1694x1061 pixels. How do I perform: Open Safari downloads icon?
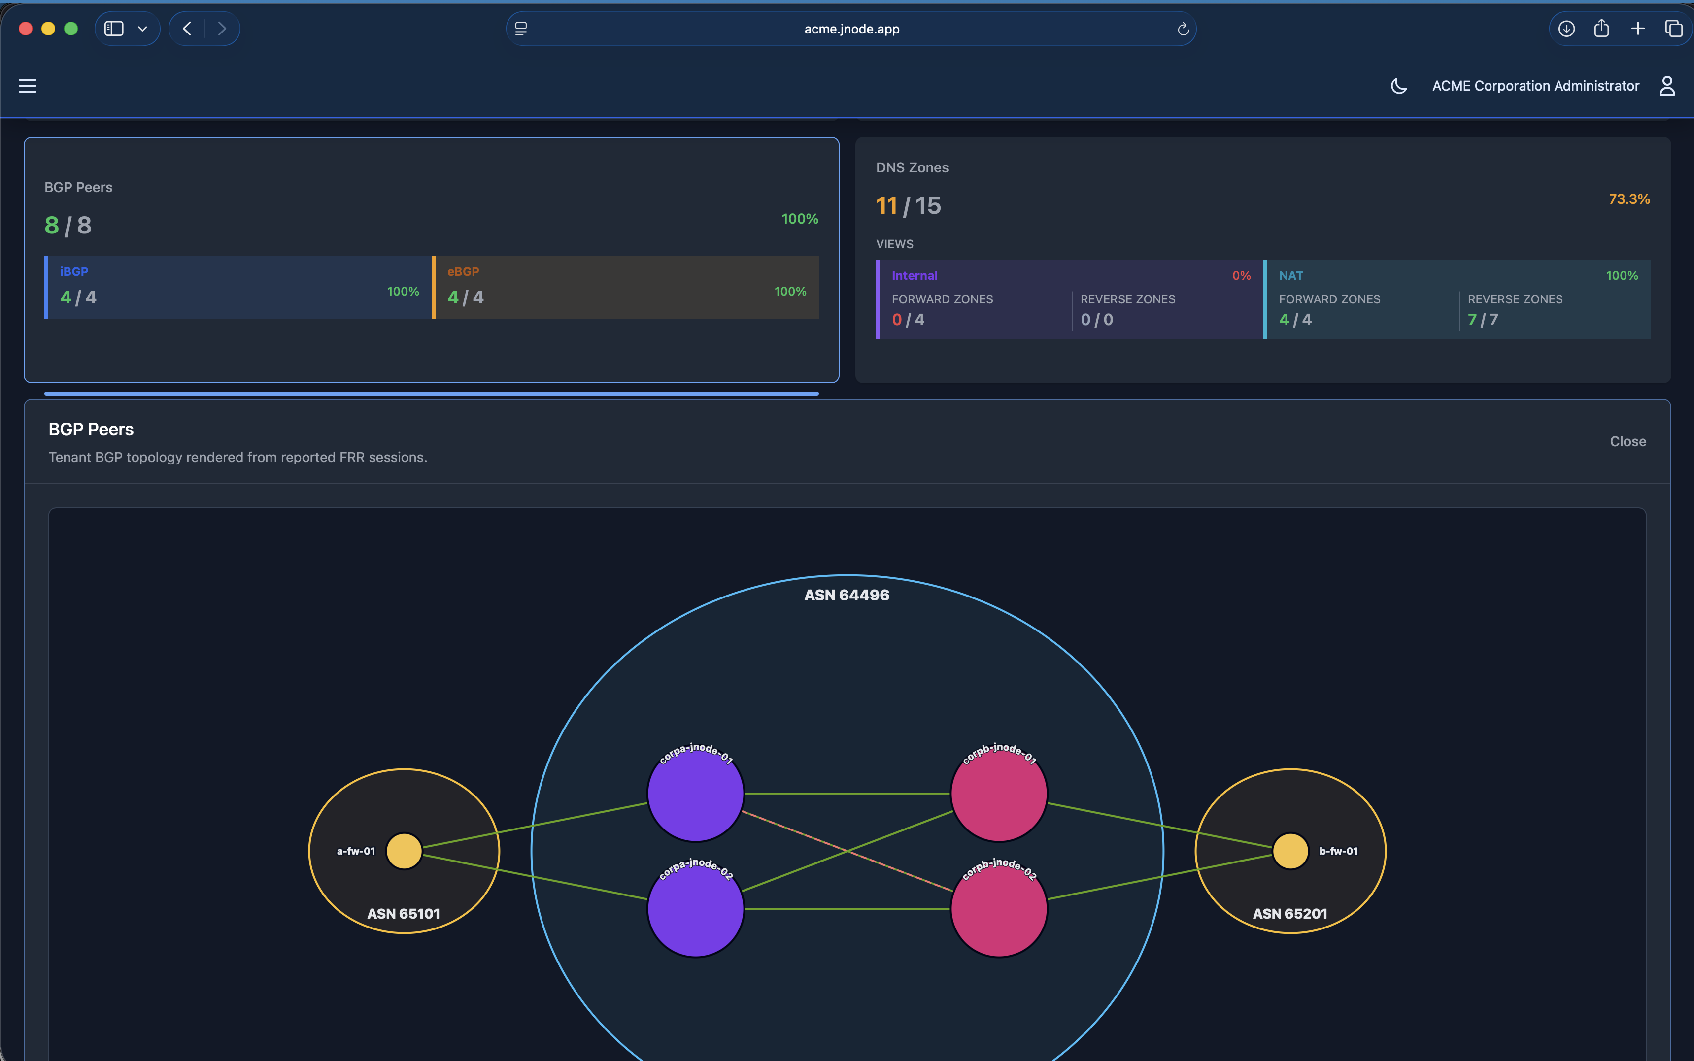click(1566, 29)
